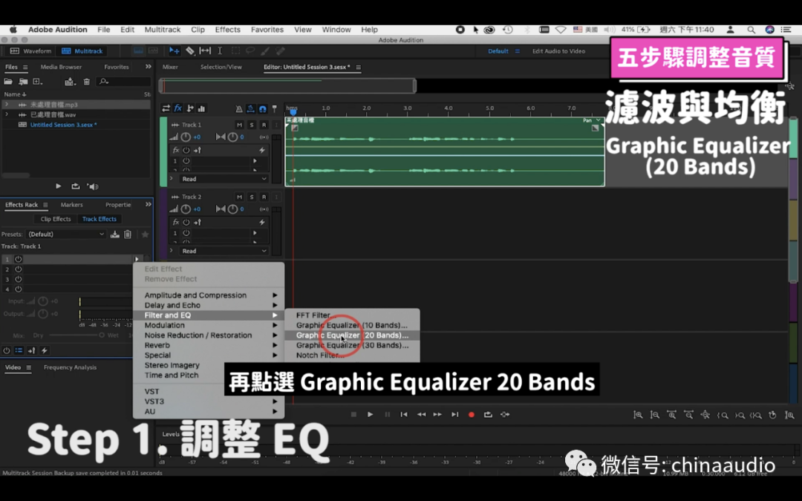Click the pre/post fader icon at Effects Rack bottom
The height and width of the screenshot is (501, 802).
[31, 350]
